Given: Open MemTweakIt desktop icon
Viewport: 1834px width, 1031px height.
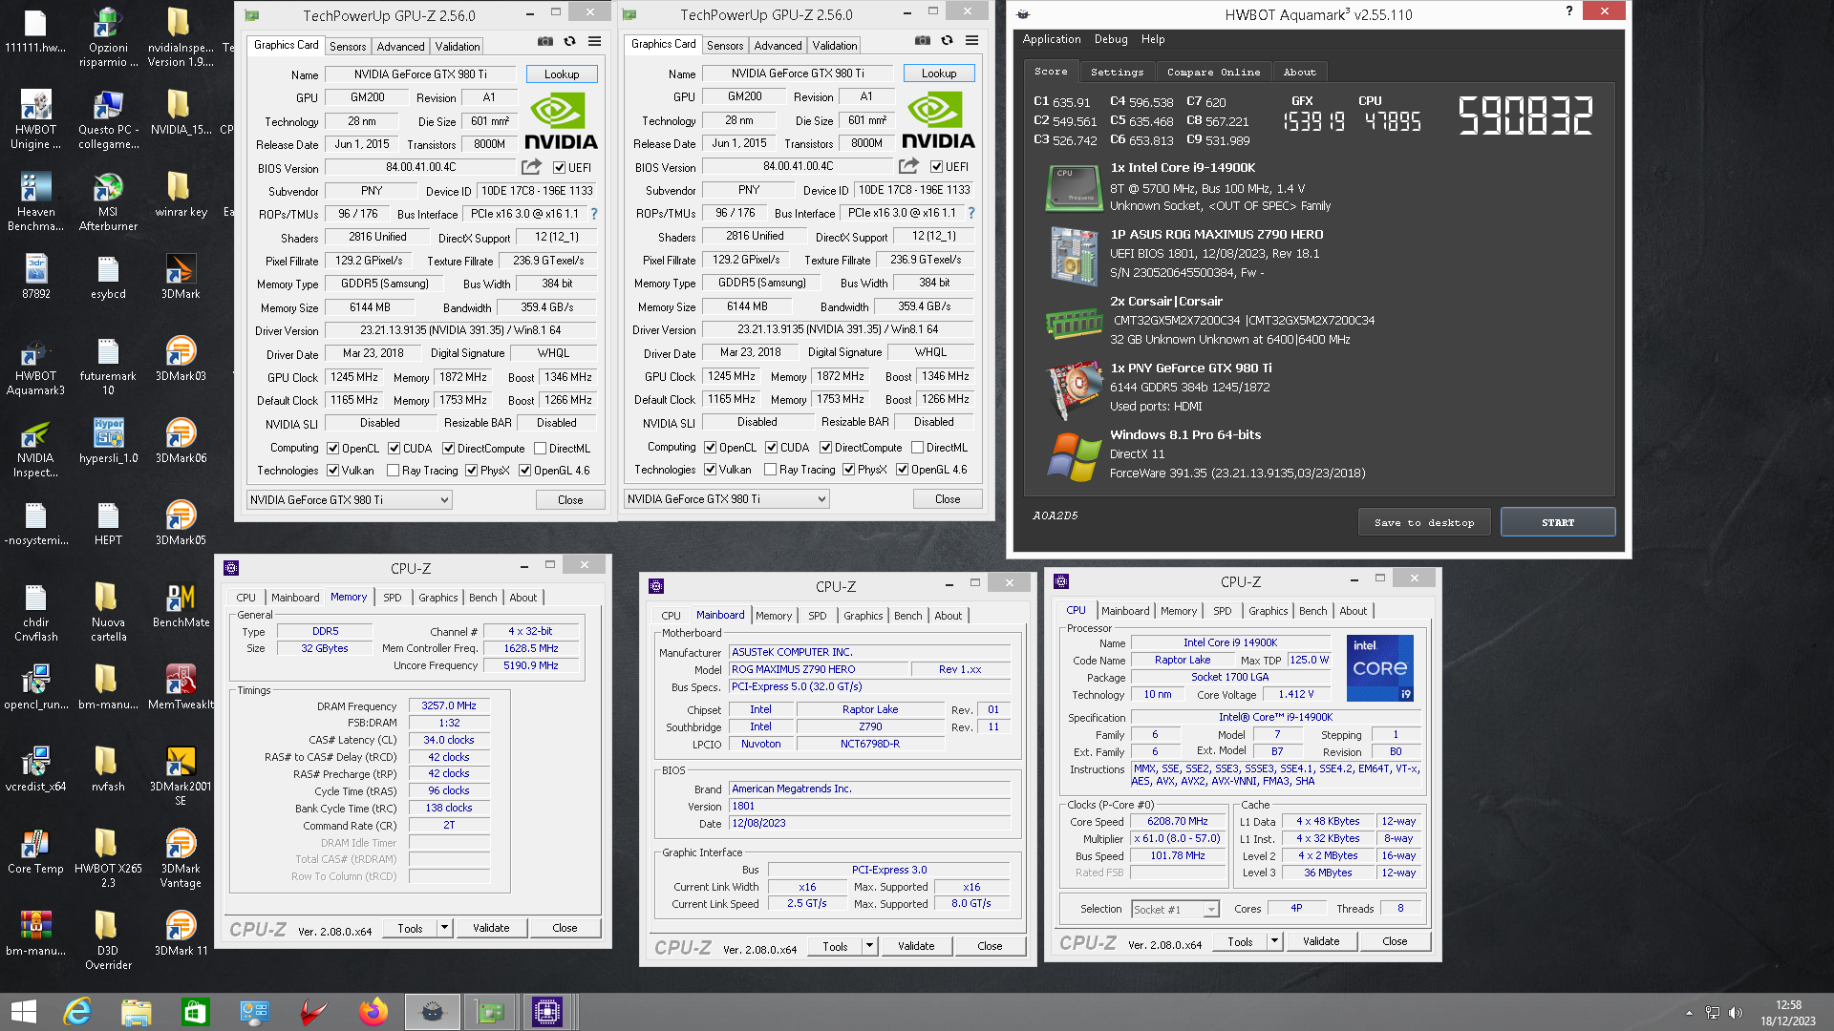Looking at the screenshot, I should point(181,688).
